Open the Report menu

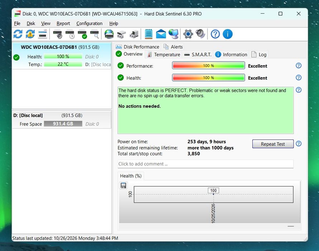point(63,23)
